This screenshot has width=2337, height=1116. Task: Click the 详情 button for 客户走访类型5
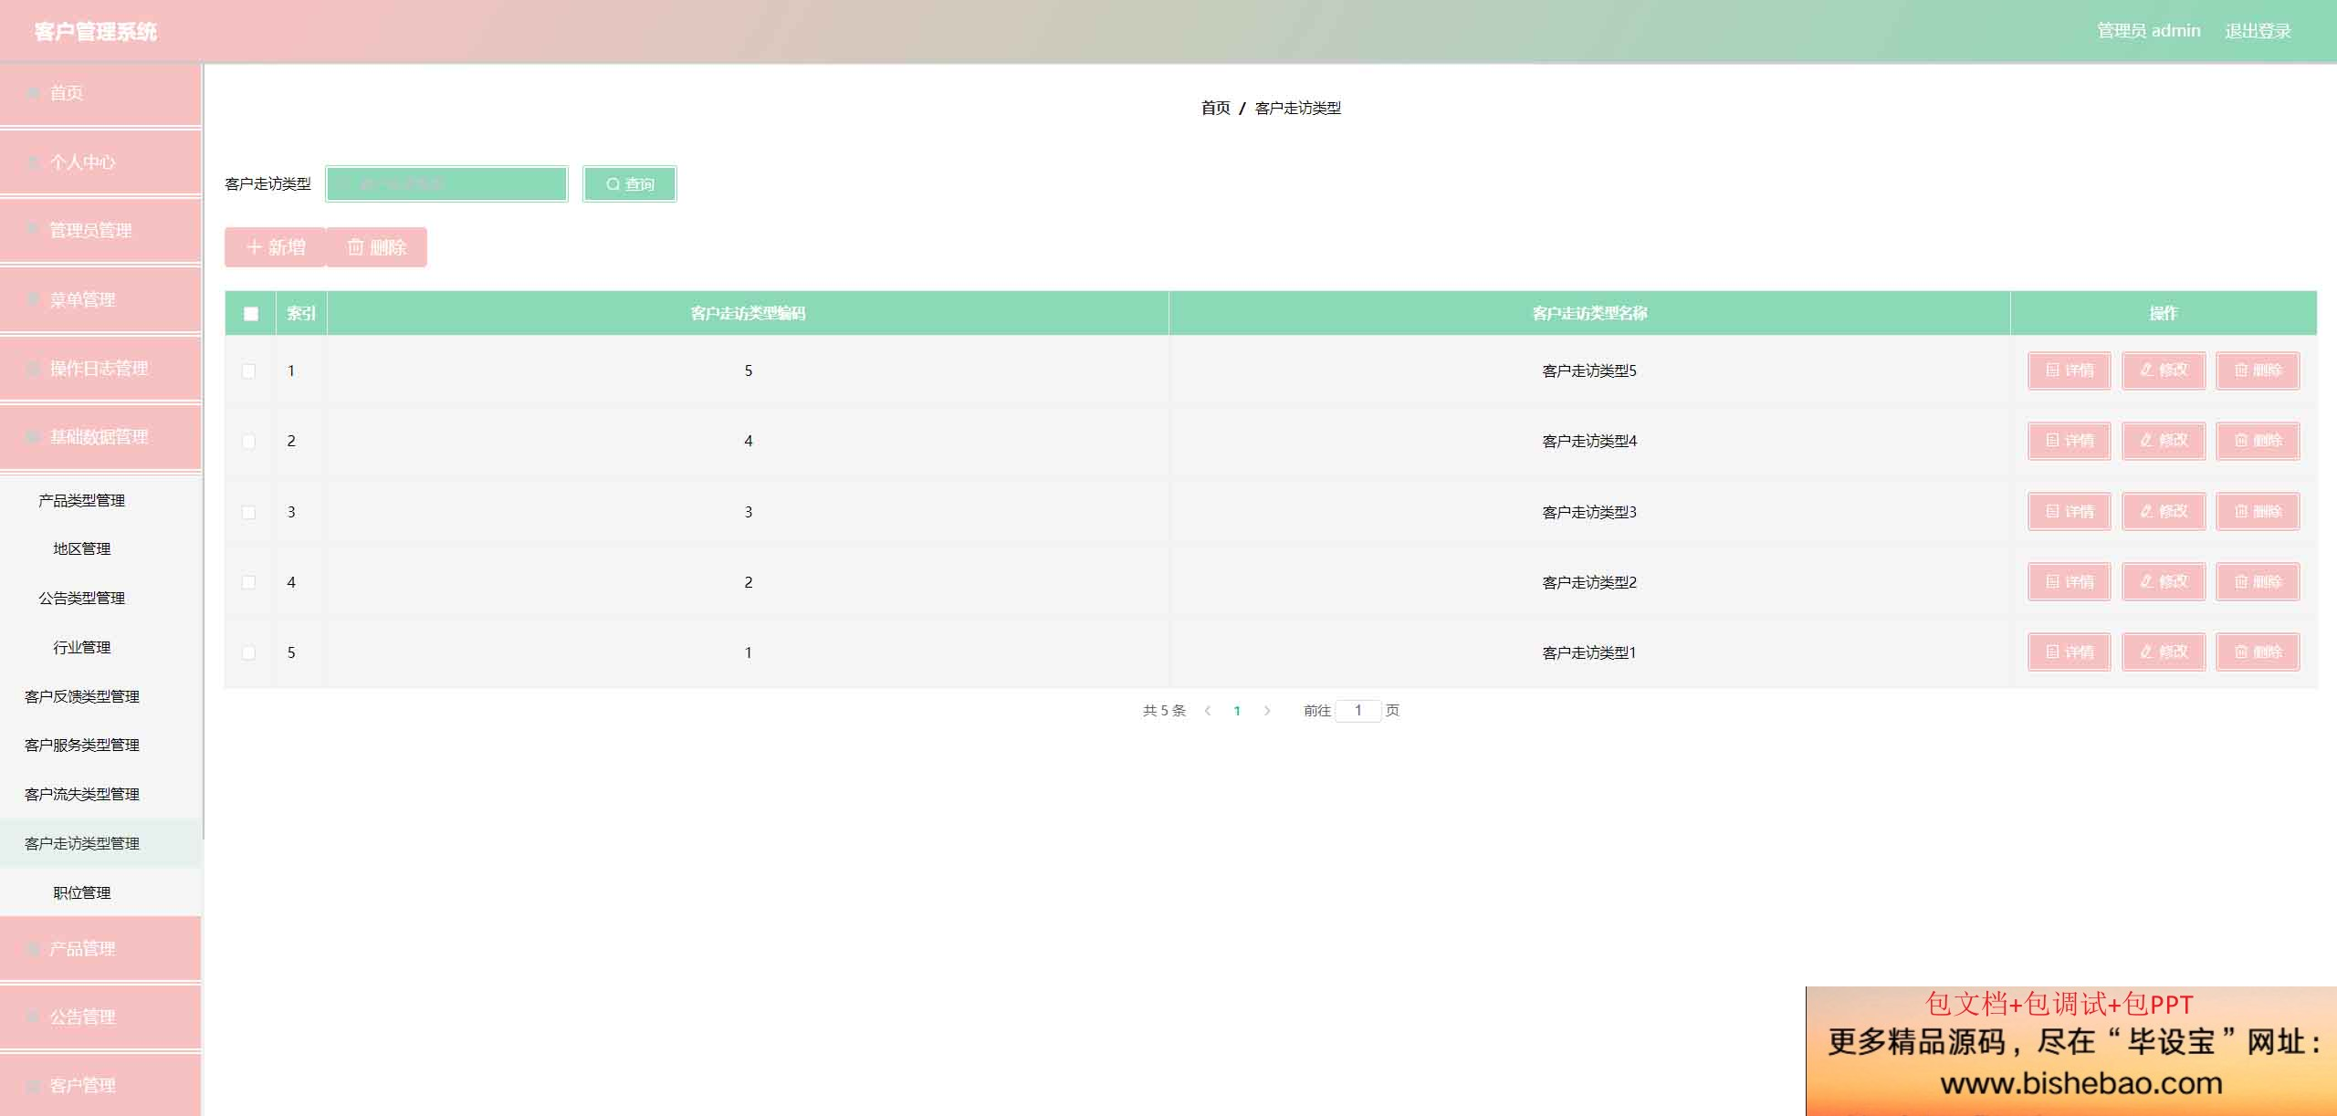point(2069,370)
